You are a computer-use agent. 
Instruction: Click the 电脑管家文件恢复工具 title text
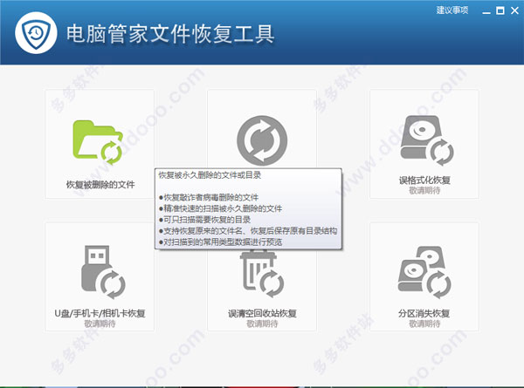tap(170, 34)
